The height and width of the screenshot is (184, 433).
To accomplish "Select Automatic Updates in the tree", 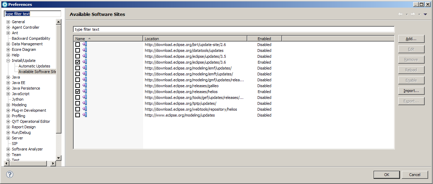I will tap(34, 66).
